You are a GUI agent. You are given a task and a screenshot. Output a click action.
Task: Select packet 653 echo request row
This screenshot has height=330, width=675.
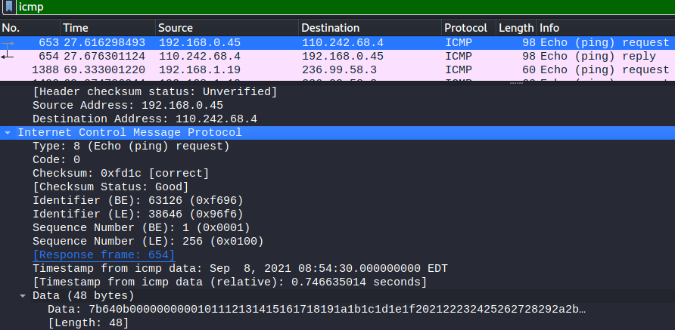tap(337, 43)
